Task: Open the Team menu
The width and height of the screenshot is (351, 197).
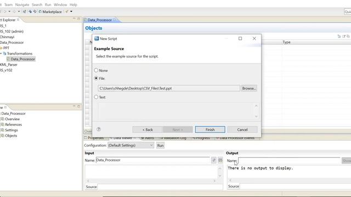Action: click(x=9, y=4)
